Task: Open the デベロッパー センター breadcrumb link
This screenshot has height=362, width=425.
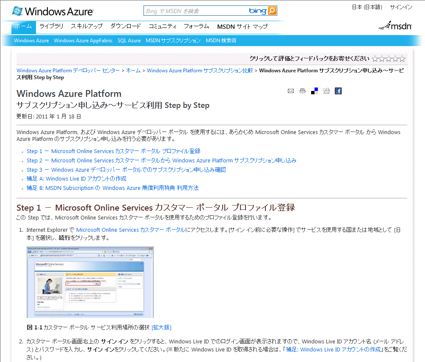Action: (68, 71)
